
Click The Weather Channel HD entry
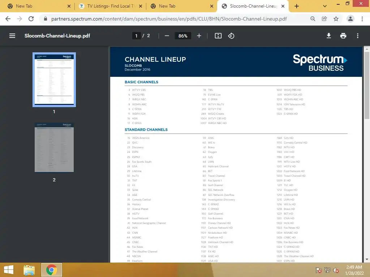(299, 256)
